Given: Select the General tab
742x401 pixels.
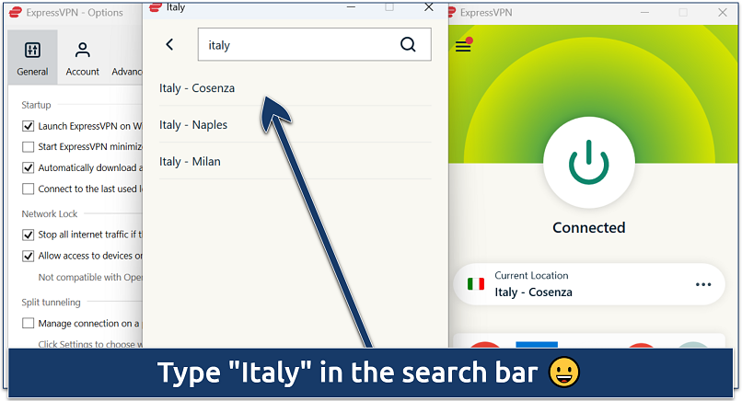Looking at the screenshot, I should click(x=32, y=58).
